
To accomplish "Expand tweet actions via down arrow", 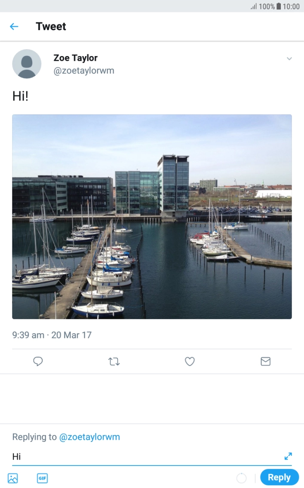I will (290, 59).
